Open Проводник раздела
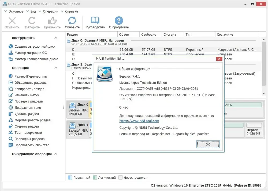 pos(27,139)
